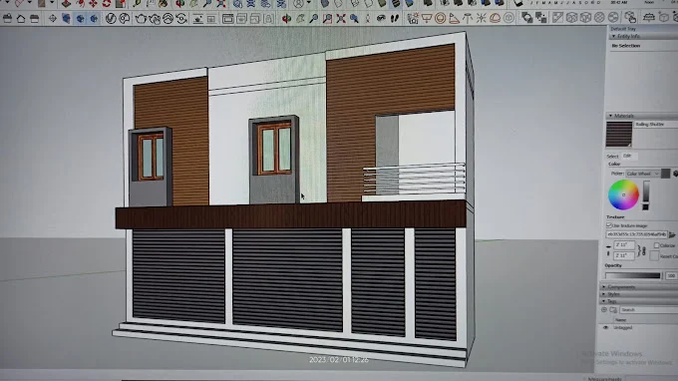
Task: Switch to the Select tab in Materials
Action: coord(612,157)
